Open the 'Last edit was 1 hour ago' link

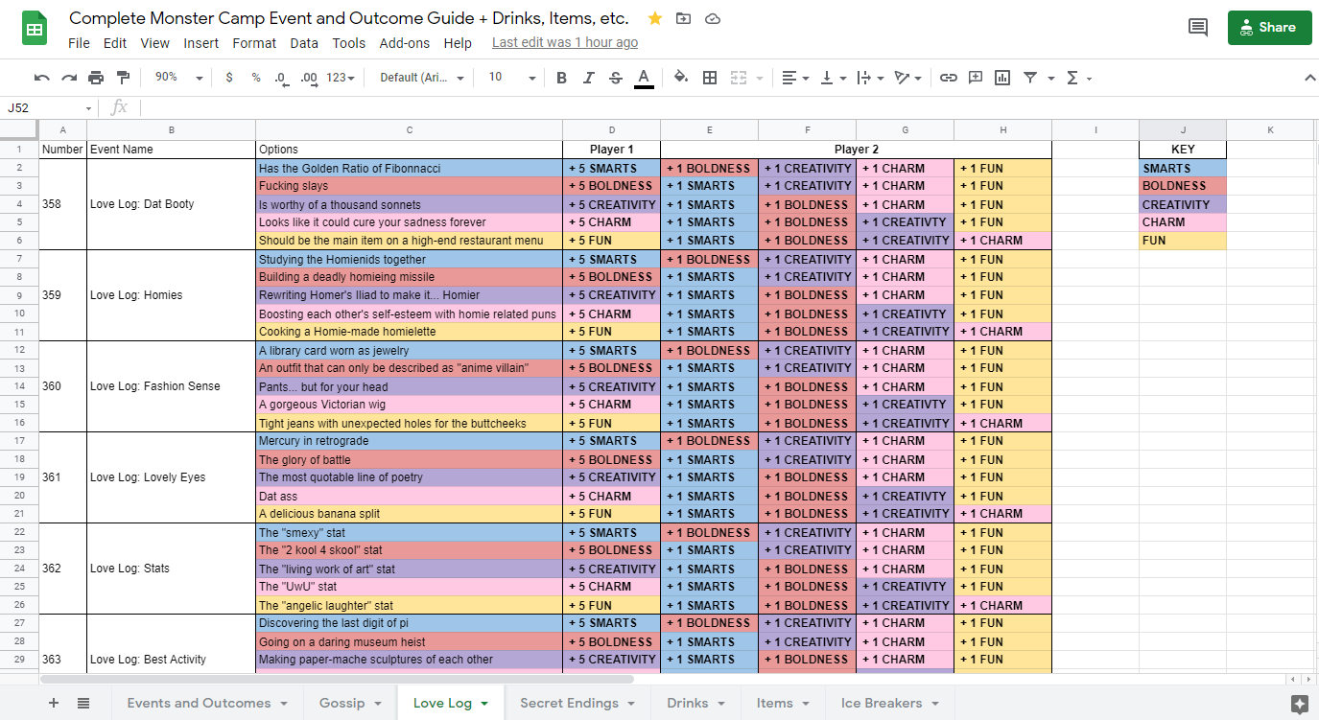coord(564,43)
